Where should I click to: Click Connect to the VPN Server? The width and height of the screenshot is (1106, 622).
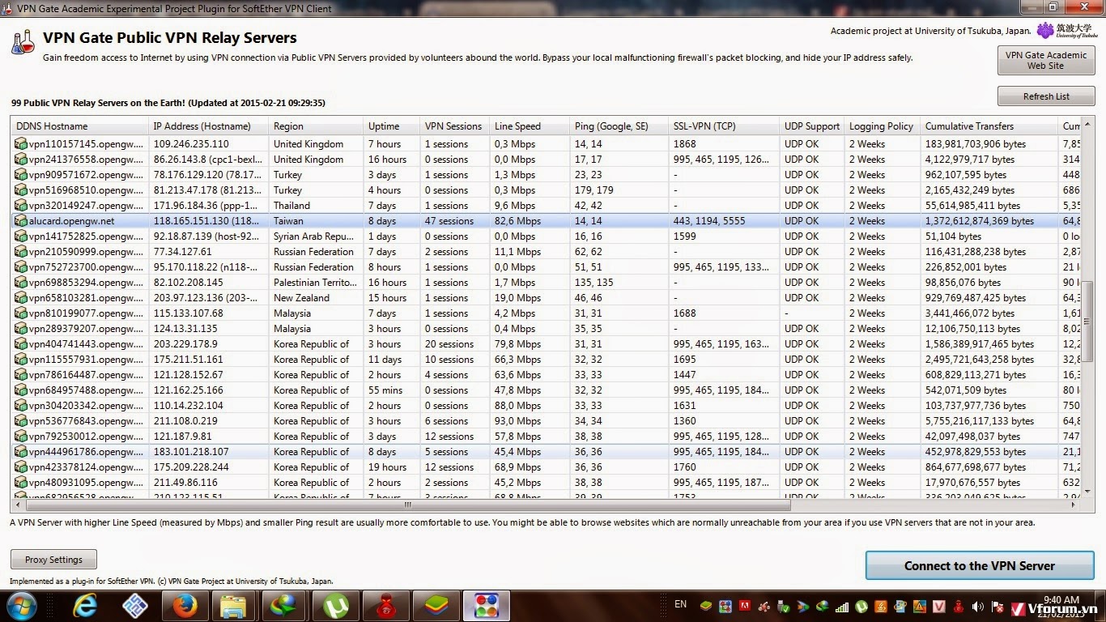(x=980, y=566)
